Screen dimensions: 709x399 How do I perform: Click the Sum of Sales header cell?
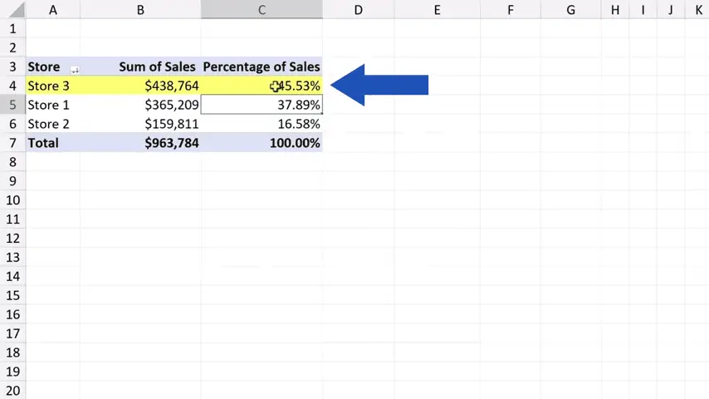[156, 66]
